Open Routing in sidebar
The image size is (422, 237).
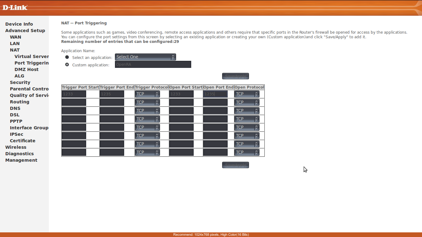(19, 102)
